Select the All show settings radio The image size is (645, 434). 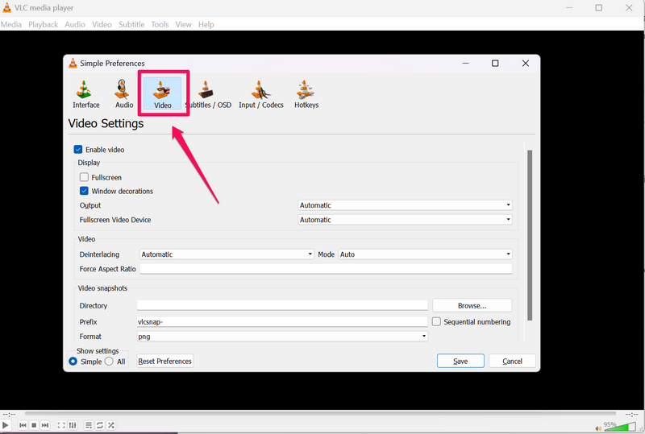pos(109,362)
